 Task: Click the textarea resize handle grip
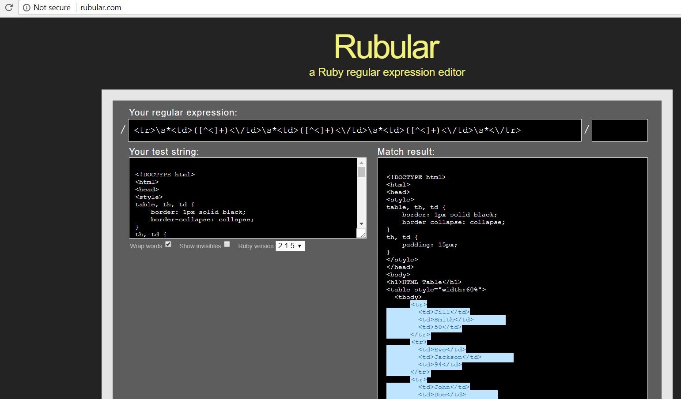[362, 234]
